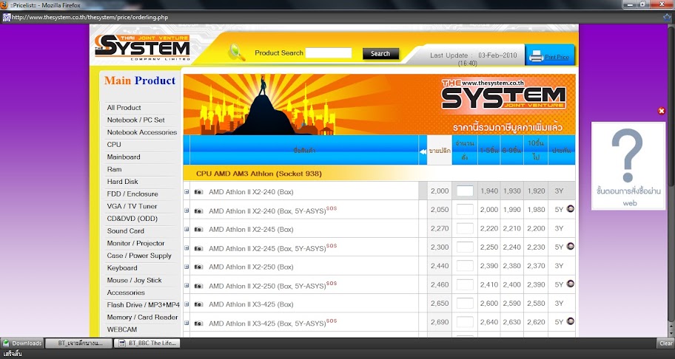Open photo icon for Athlon II X2-240 (Box)

tap(198, 191)
